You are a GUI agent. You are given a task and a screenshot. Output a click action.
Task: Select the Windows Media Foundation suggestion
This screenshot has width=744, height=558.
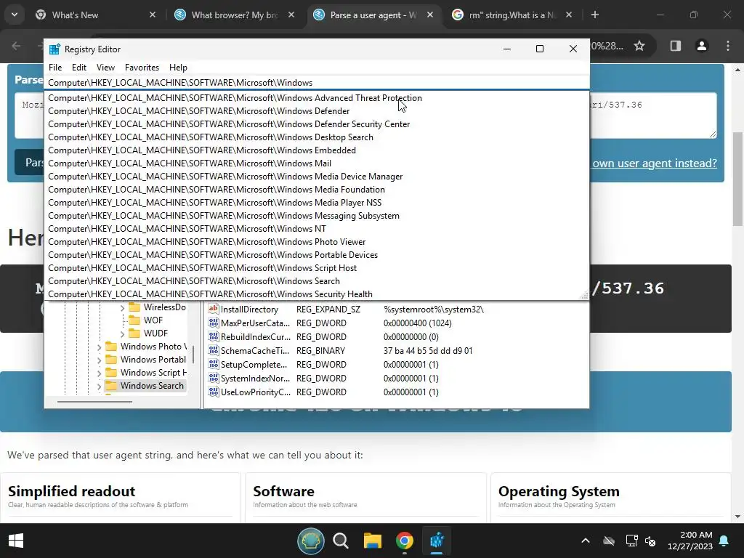pos(317,190)
